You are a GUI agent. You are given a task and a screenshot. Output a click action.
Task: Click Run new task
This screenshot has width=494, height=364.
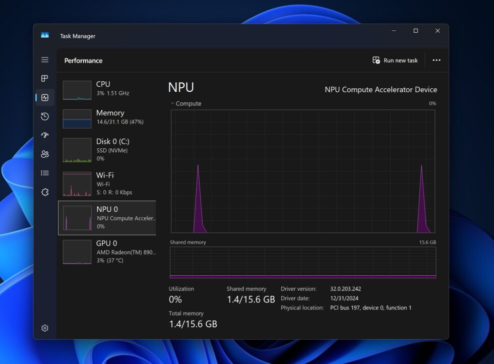click(x=395, y=60)
